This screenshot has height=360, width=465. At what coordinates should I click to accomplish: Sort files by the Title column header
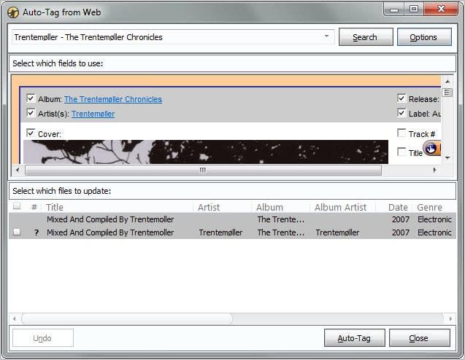click(118, 207)
